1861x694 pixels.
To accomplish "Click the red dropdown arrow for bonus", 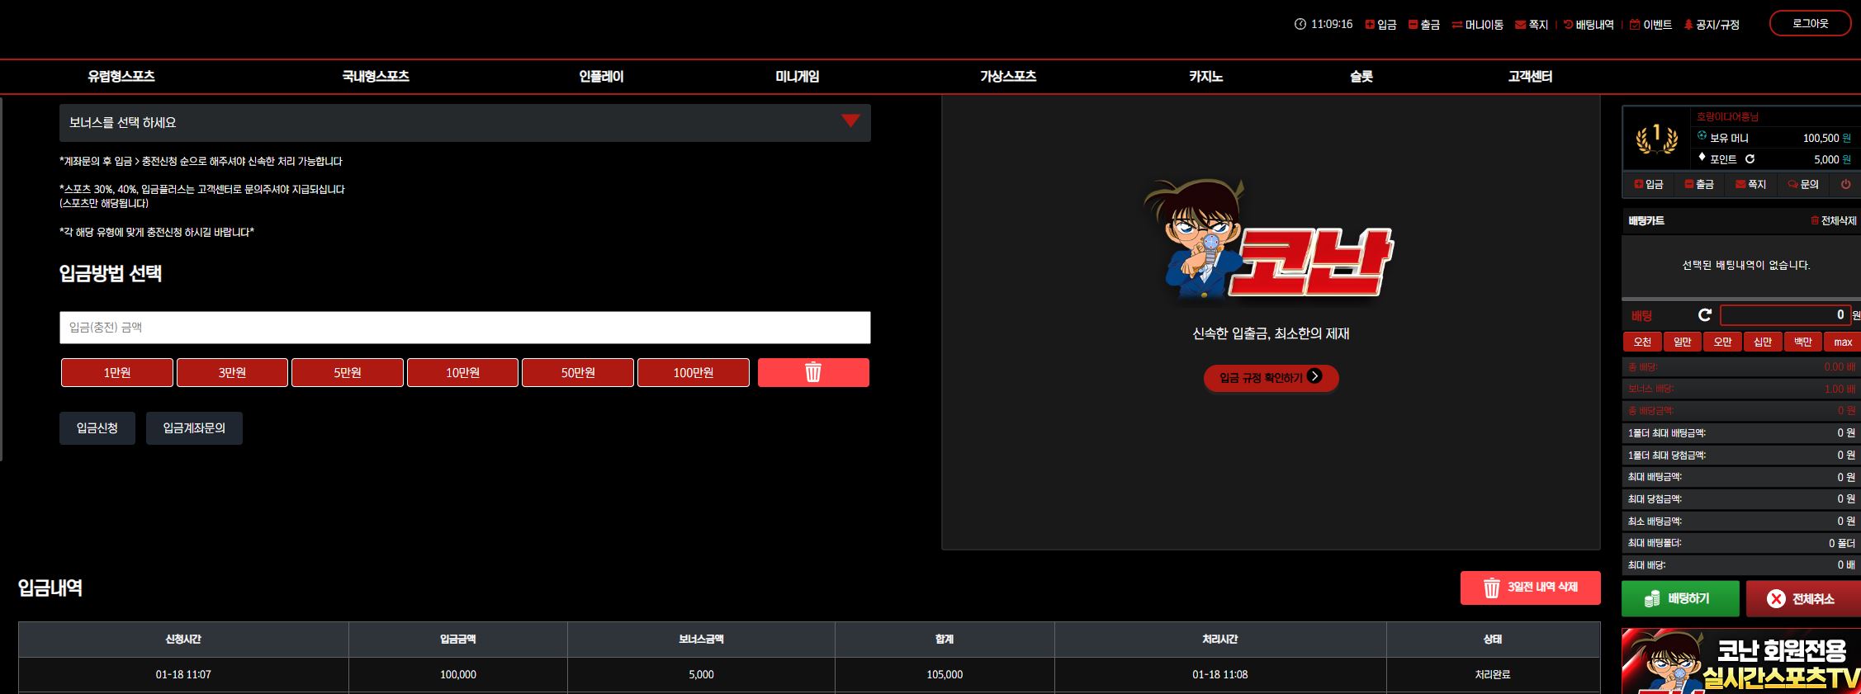I will (850, 121).
